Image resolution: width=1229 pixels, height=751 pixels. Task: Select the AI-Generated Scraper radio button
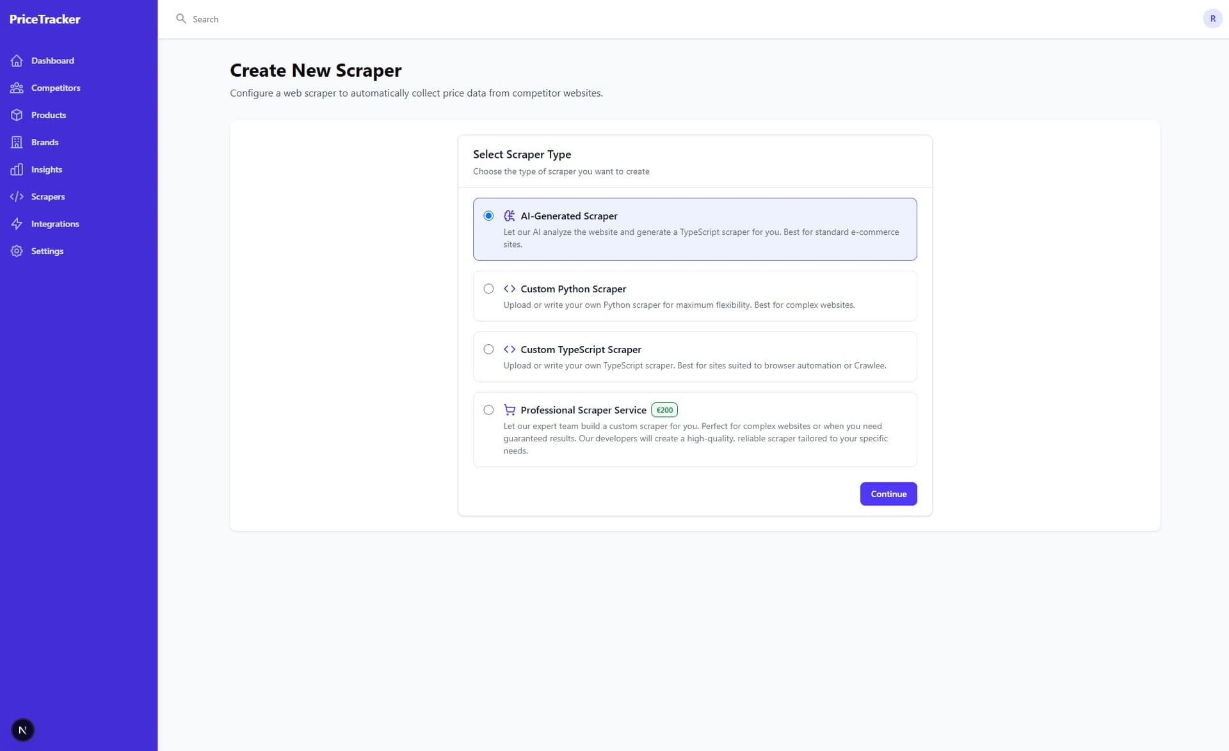click(x=488, y=216)
